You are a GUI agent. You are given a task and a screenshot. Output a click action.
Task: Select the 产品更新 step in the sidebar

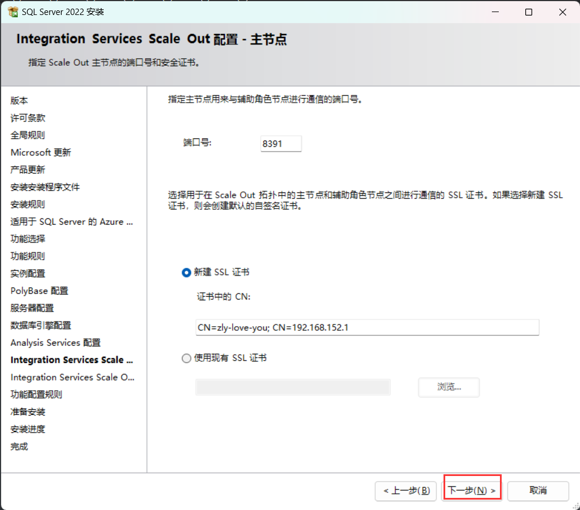[x=28, y=170]
